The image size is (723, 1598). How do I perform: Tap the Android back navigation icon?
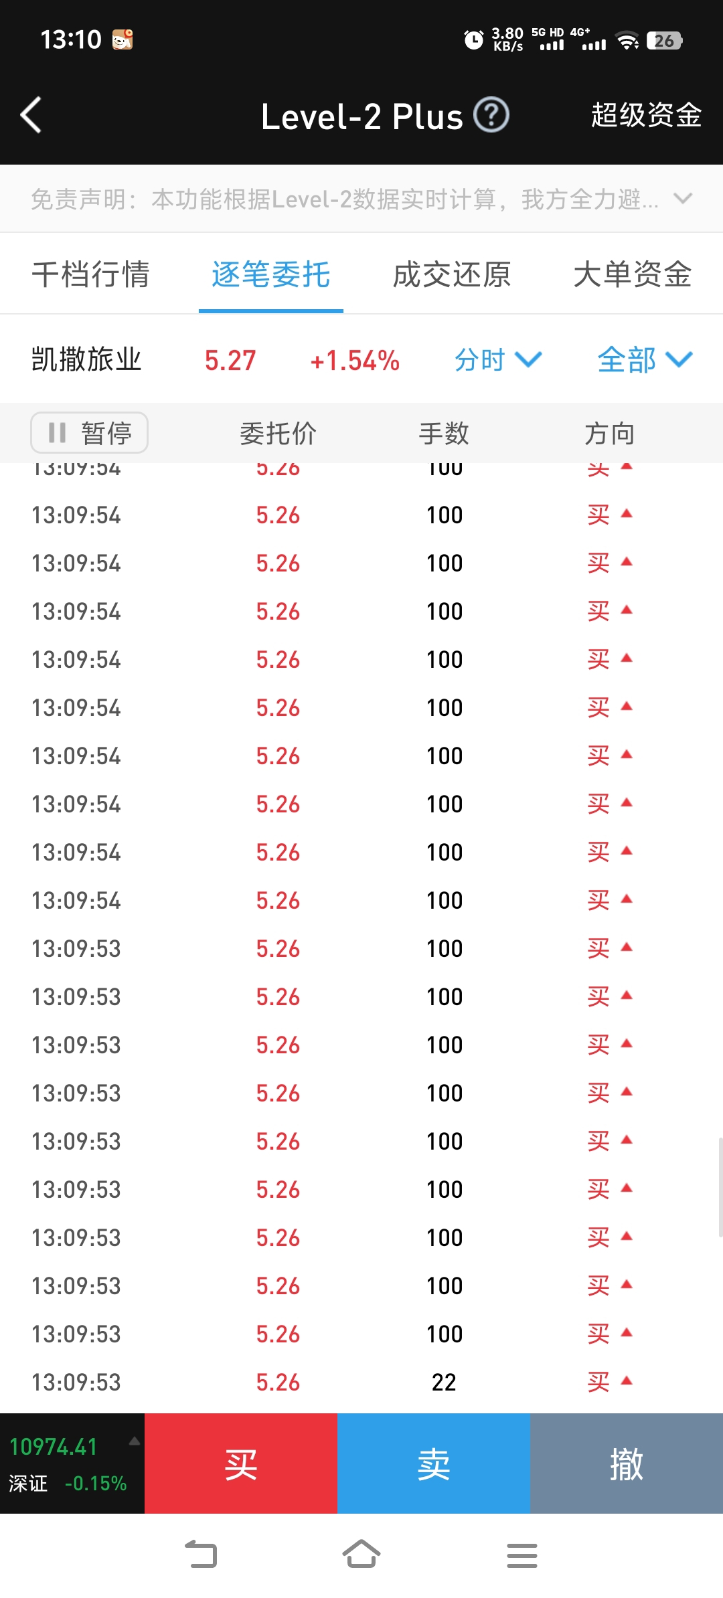click(201, 1555)
